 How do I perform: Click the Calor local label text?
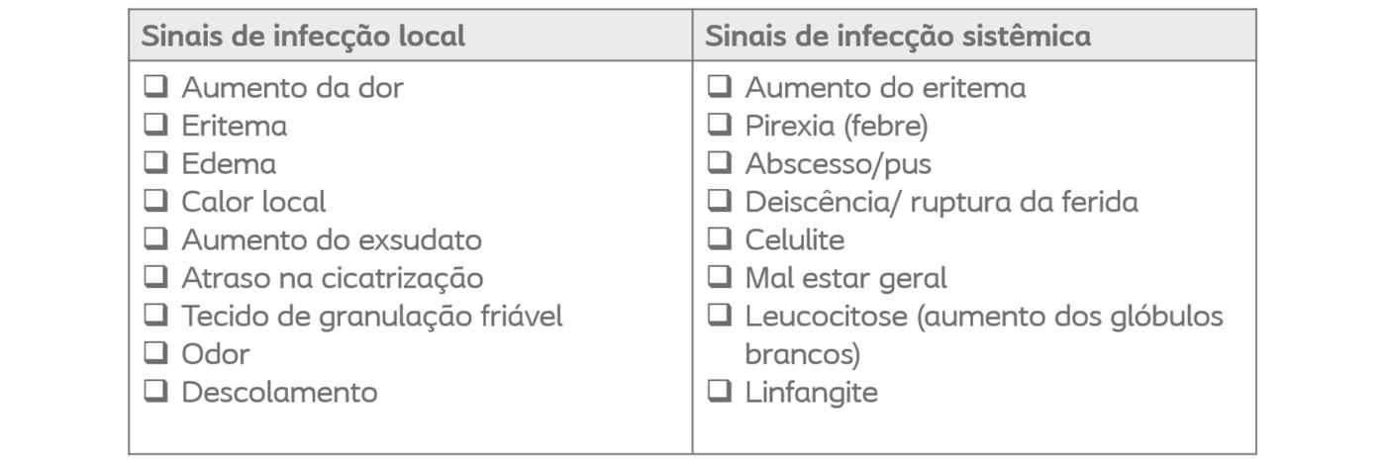253,202
